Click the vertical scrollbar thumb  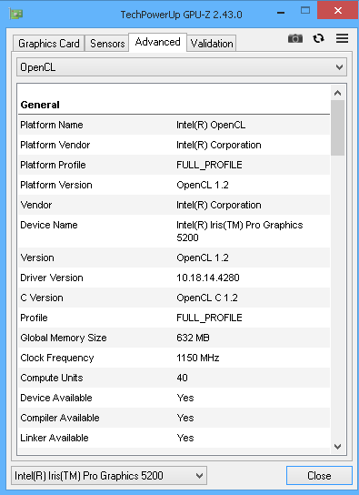tap(337, 128)
